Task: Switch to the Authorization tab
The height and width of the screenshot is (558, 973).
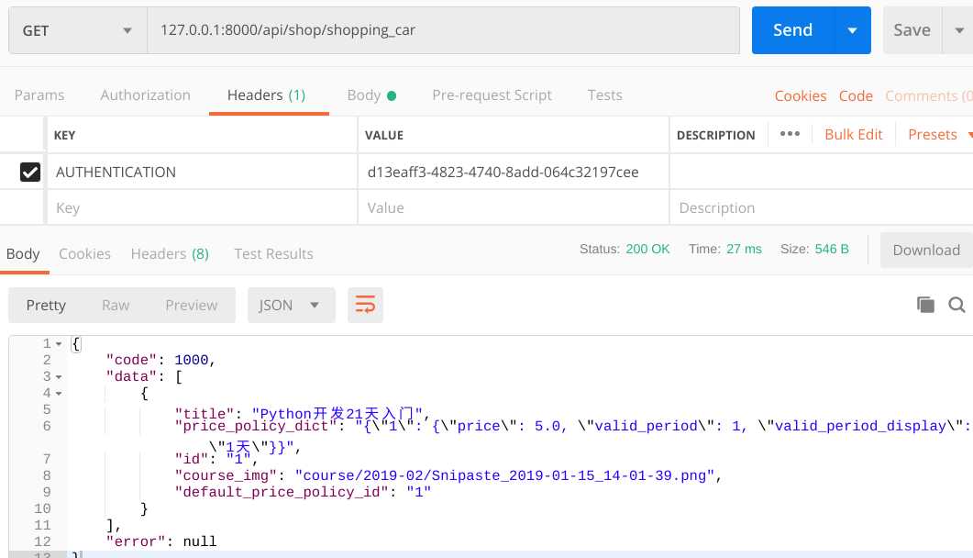Action: pyautogui.click(x=145, y=95)
